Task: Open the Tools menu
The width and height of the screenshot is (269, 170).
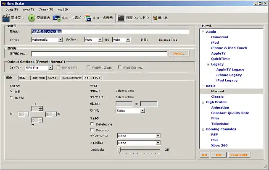Action: pyautogui.click(x=28, y=10)
